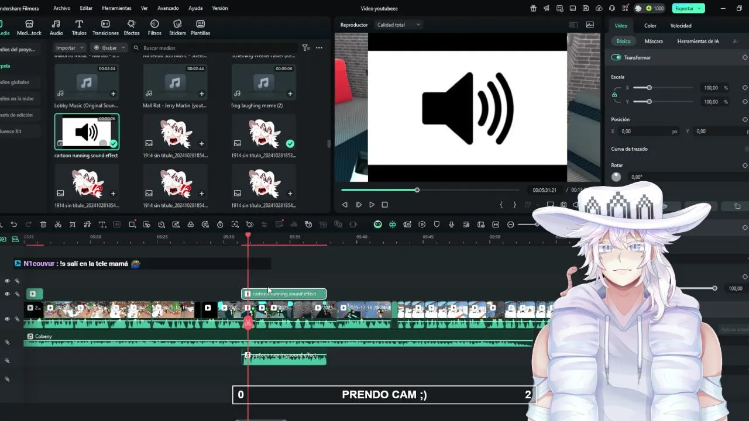
Task: Toggle the scale lock link icon
Action: (x=614, y=94)
